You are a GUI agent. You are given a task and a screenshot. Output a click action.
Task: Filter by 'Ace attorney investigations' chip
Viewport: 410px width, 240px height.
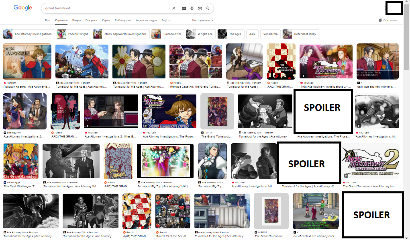click(29, 34)
